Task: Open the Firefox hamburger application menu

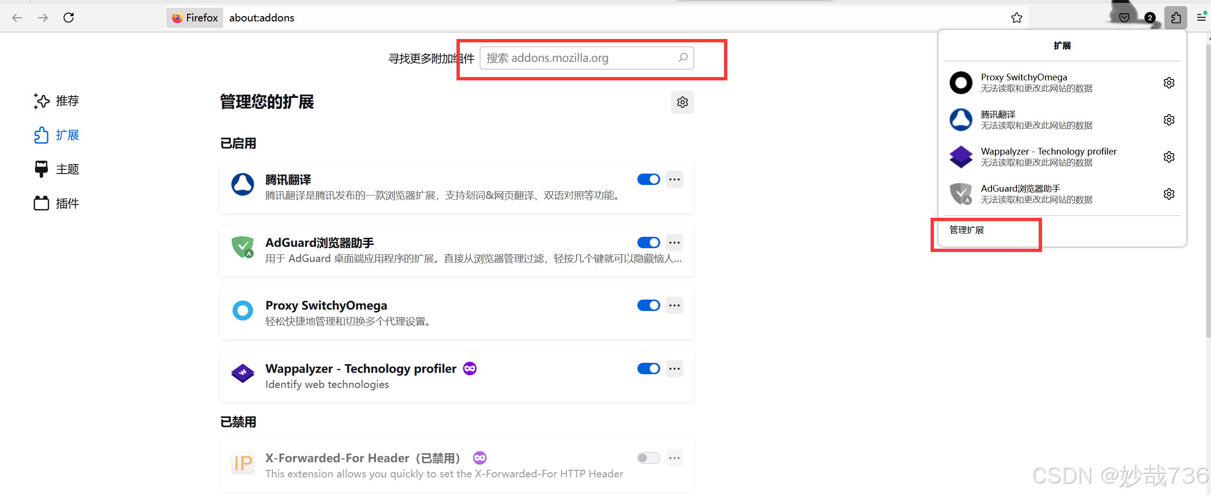Action: pos(1201,18)
